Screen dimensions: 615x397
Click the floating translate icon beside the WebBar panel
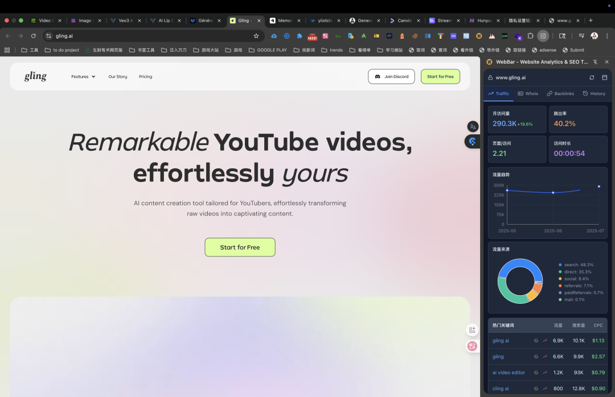473,127
